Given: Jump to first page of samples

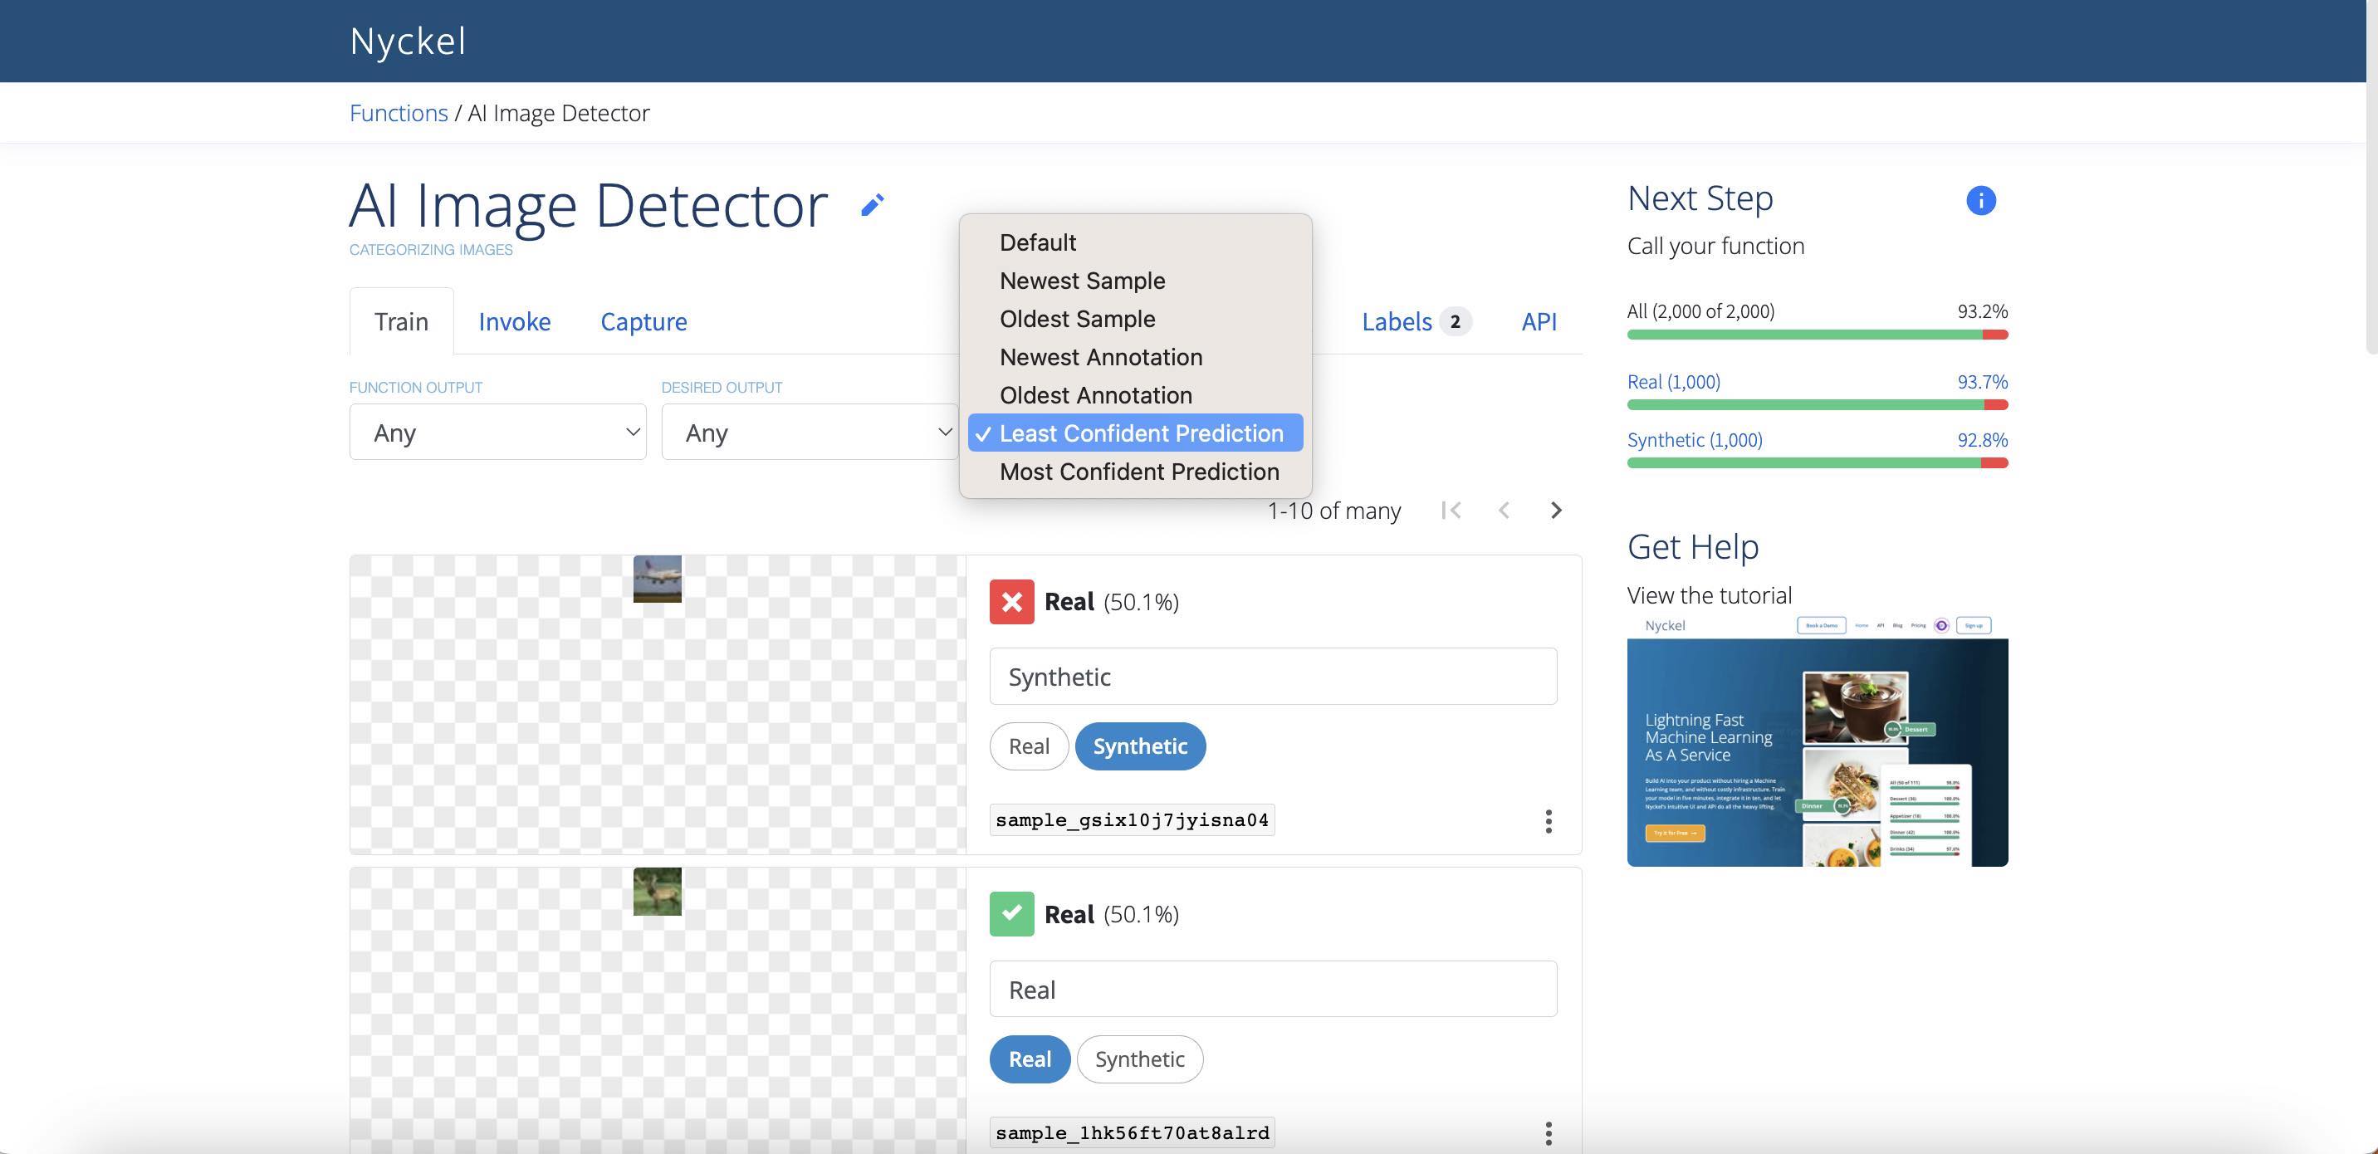Looking at the screenshot, I should tap(1451, 511).
